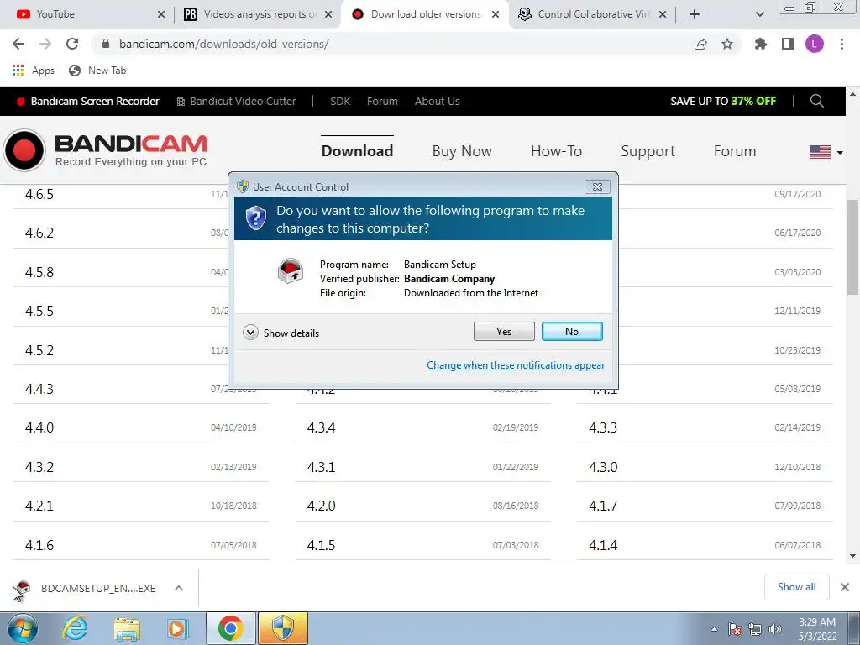
Task: Download version 4.3.1
Action: tap(321, 467)
